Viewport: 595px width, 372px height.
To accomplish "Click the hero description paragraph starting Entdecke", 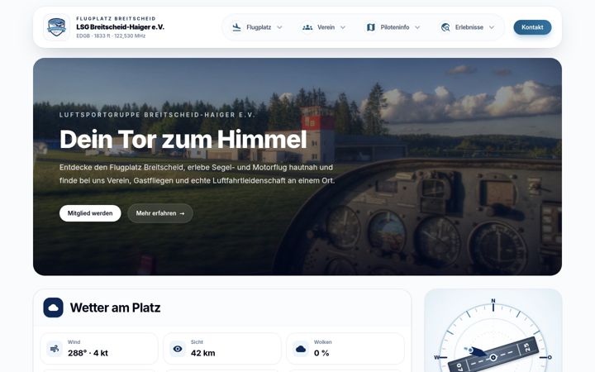I will [197, 174].
